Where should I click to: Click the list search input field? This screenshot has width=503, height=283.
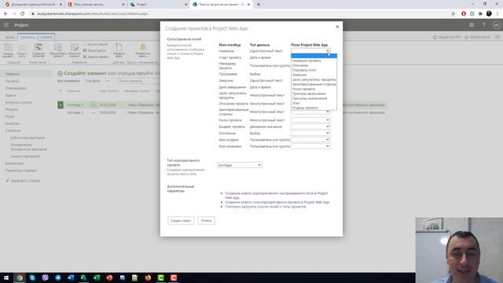138,81
